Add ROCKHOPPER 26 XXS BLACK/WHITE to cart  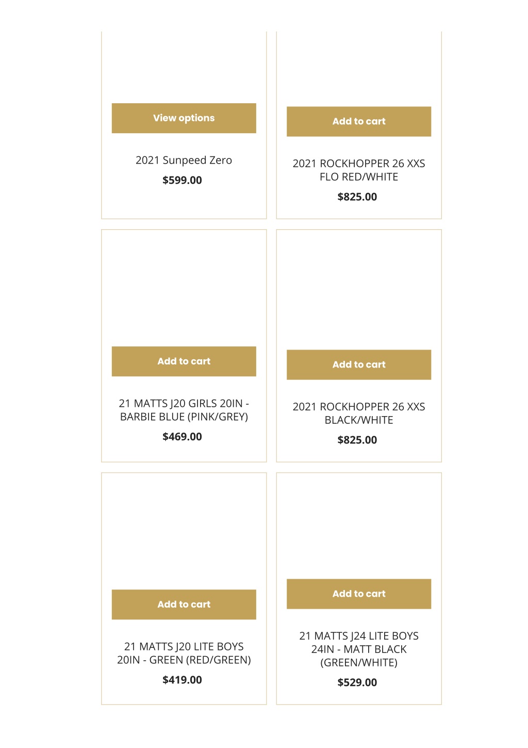point(359,365)
